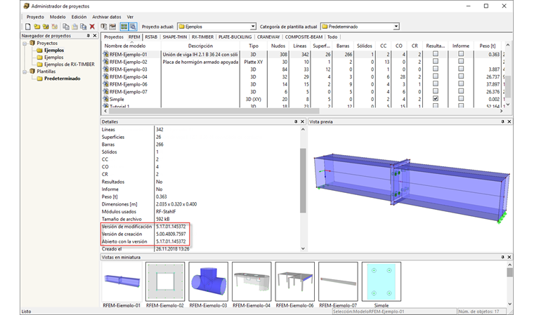Close the Navegador de proyectos panel
The height and width of the screenshot is (315, 534).
(95, 36)
